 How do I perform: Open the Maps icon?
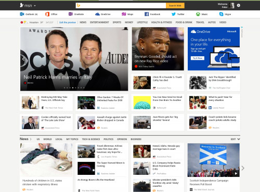coord(124,14)
